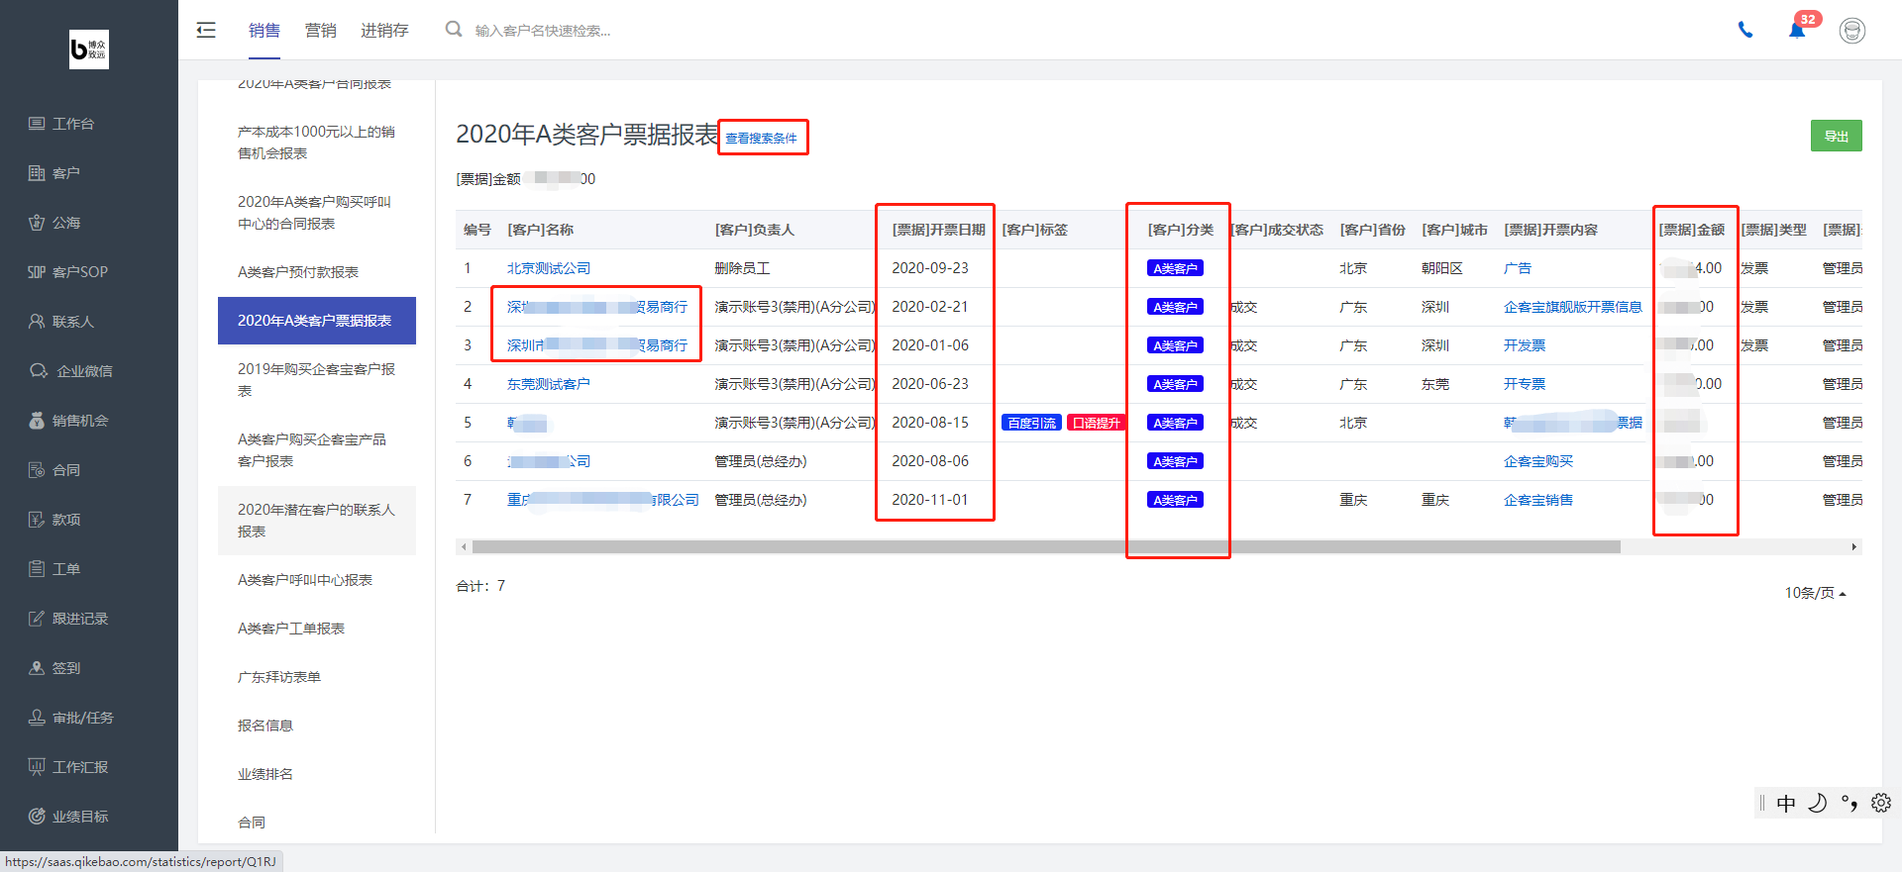Select 2020年A类客户票据报表 in the list
This screenshot has height=872, width=1902.
tap(317, 321)
